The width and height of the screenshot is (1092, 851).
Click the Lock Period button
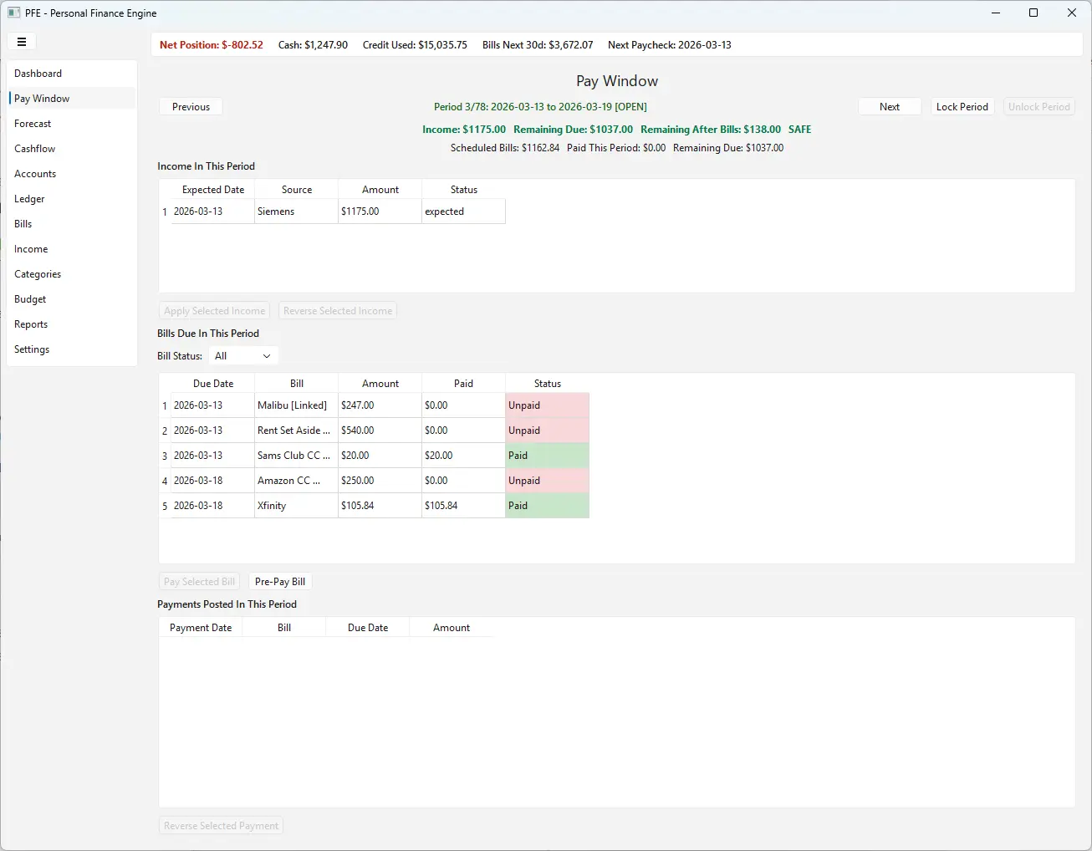pyautogui.click(x=962, y=107)
